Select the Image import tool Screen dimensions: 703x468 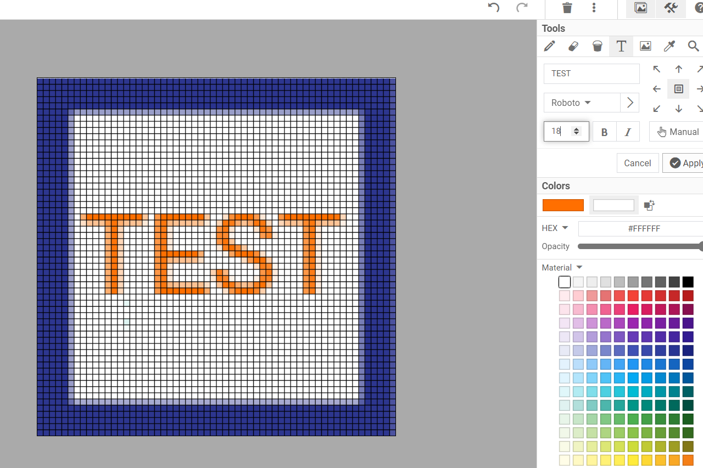pyautogui.click(x=645, y=47)
